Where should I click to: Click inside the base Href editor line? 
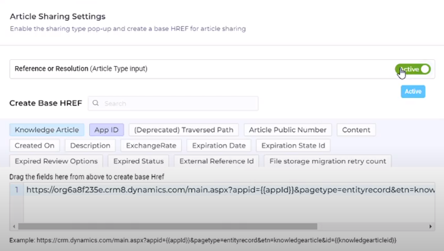point(230,190)
